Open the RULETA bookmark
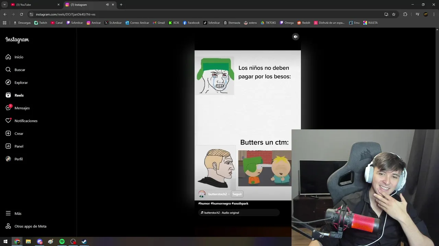439x246 pixels. (370, 23)
